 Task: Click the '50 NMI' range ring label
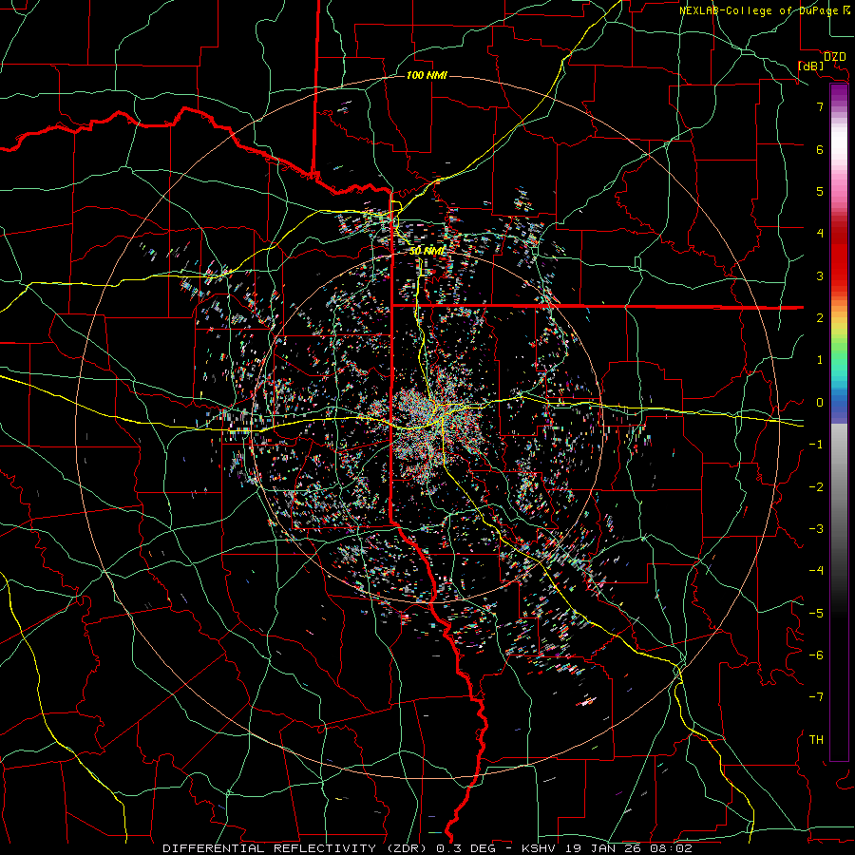[x=427, y=252]
